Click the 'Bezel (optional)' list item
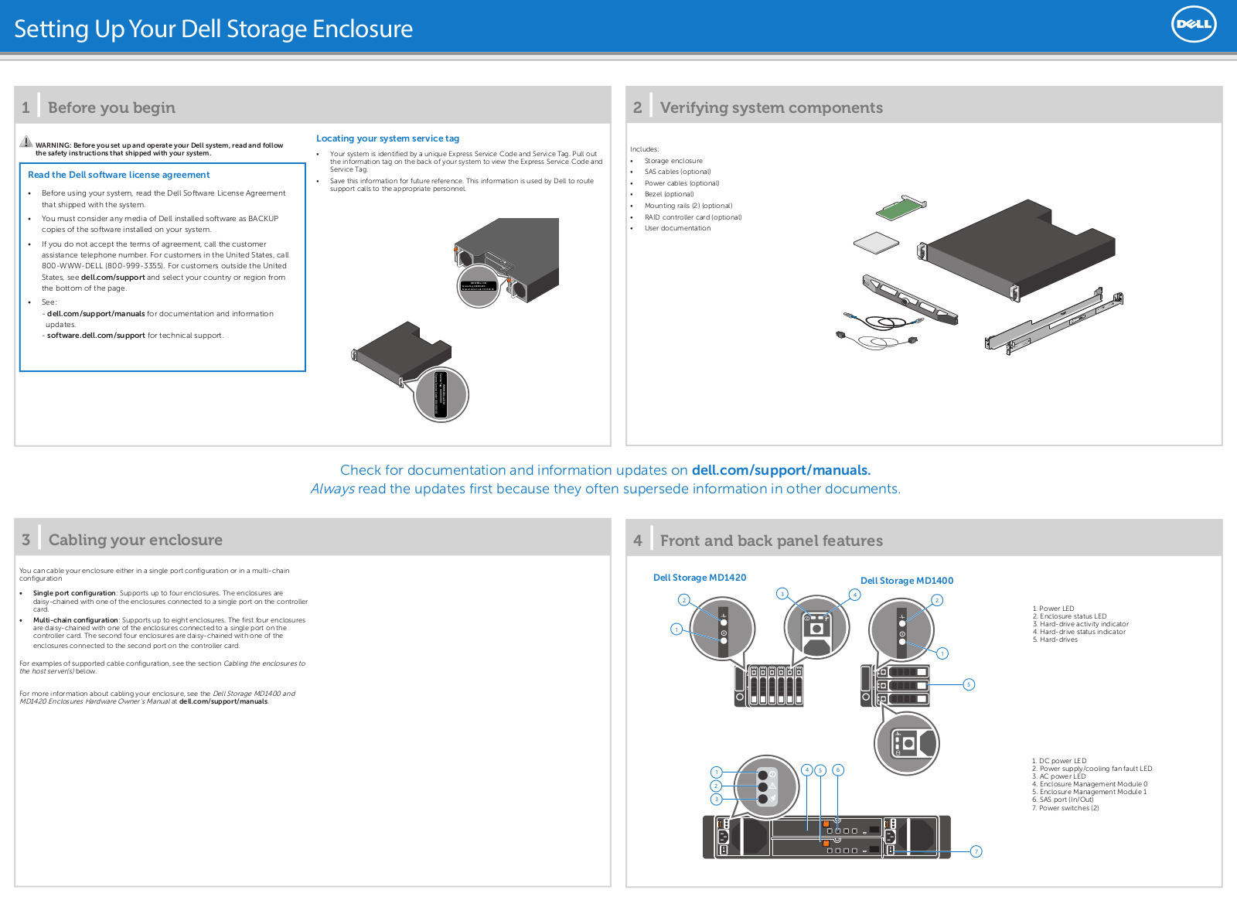The width and height of the screenshot is (1237, 914). click(x=669, y=194)
